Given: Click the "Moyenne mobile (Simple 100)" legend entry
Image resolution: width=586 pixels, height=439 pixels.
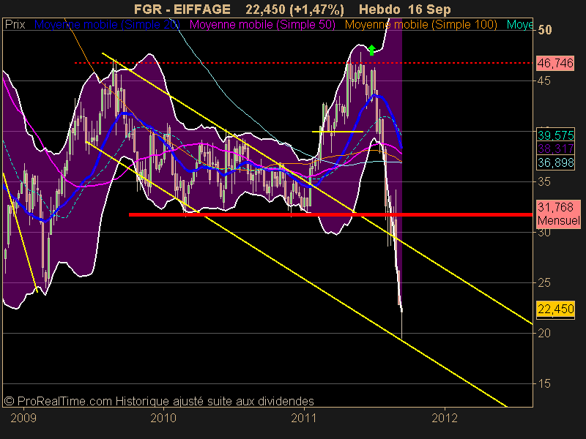Looking at the screenshot, I should 420,25.
